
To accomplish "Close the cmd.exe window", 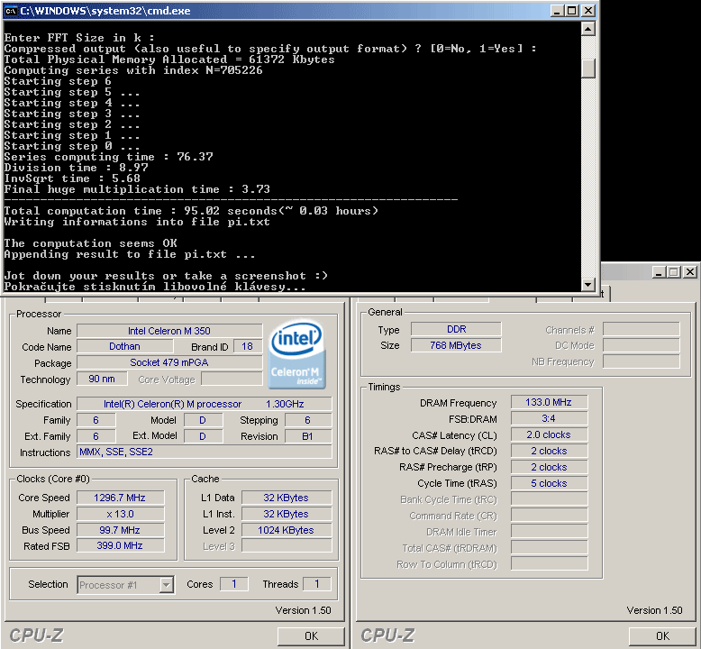I will [x=588, y=11].
